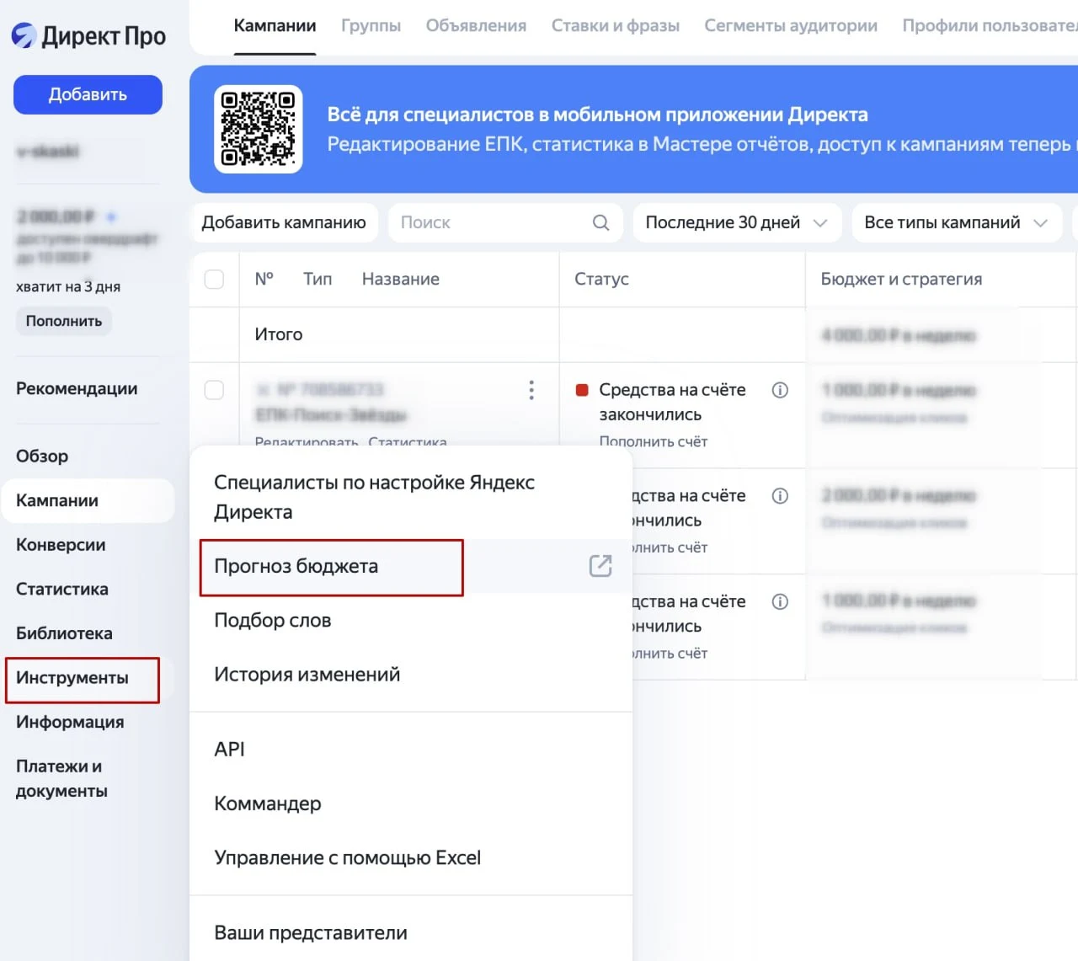This screenshot has width=1078, height=961.
Task: Click info icon next to first campaign status
Action: point(780,390)
